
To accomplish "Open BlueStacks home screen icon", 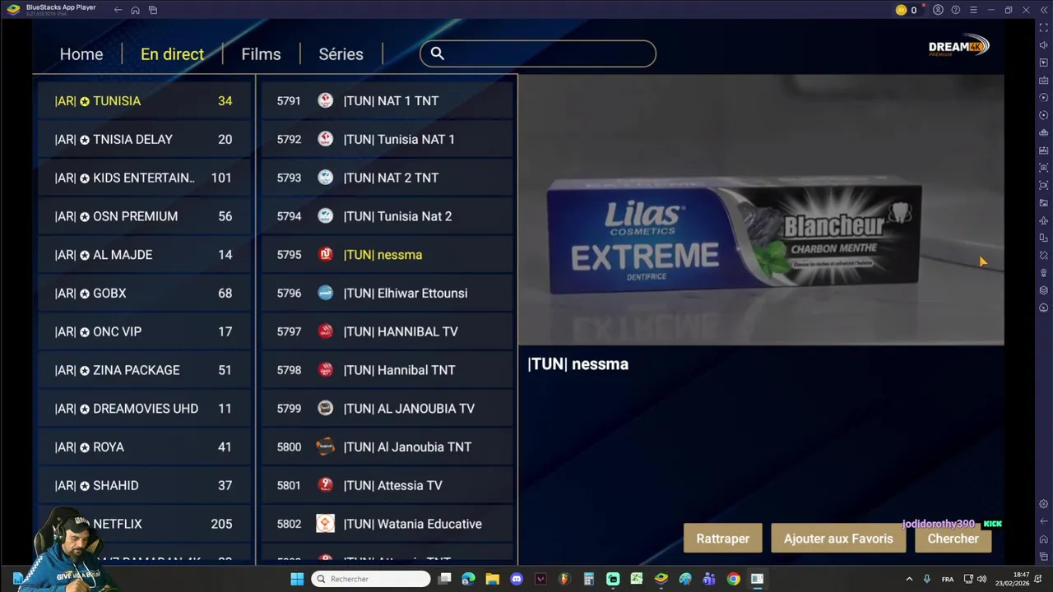I will pyautogui.click(x=135, y=10).
